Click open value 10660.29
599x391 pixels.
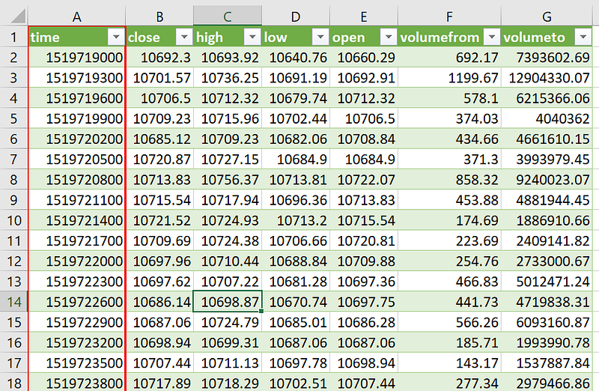(x=366, y=58)
